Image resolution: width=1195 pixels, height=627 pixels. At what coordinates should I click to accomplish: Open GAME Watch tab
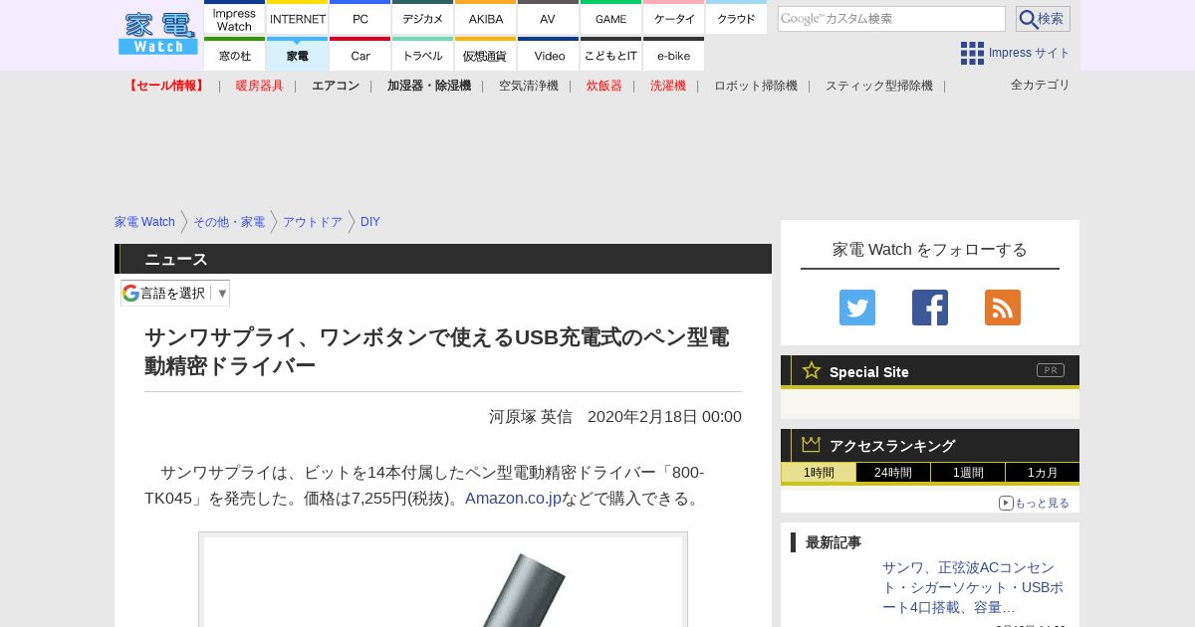611,18
